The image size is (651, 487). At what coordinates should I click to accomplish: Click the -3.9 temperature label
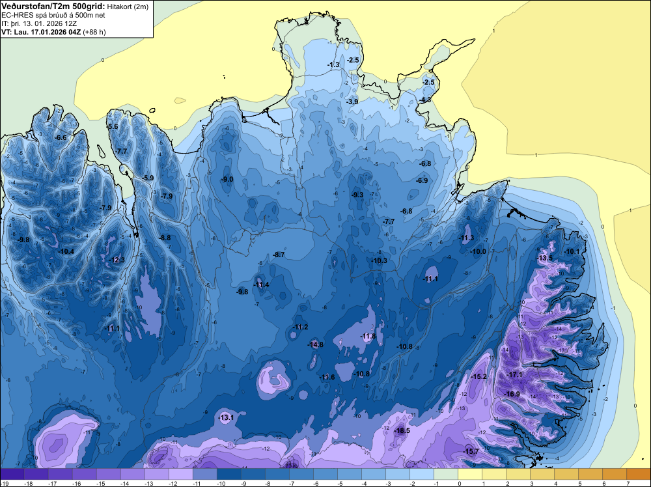(352, 102)
